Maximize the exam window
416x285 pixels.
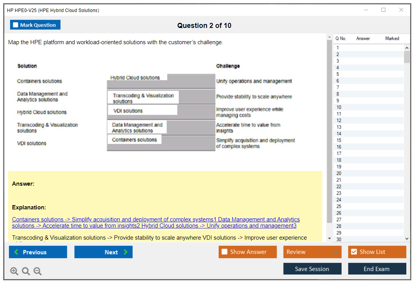pos(383,10)
